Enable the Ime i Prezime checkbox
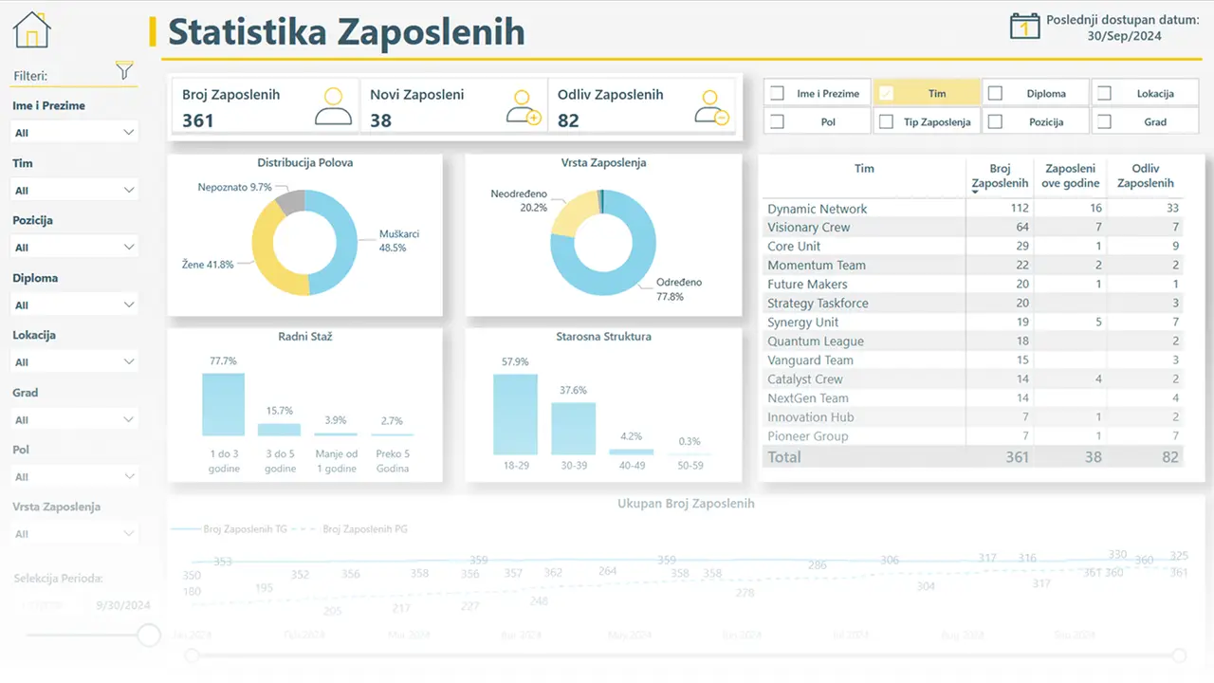This screenshot has width=1214, height=683. click(778, 93)
